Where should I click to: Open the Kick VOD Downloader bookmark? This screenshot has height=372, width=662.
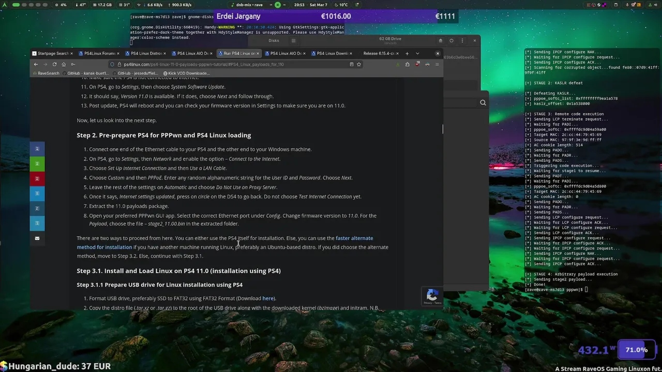point(186,73)
